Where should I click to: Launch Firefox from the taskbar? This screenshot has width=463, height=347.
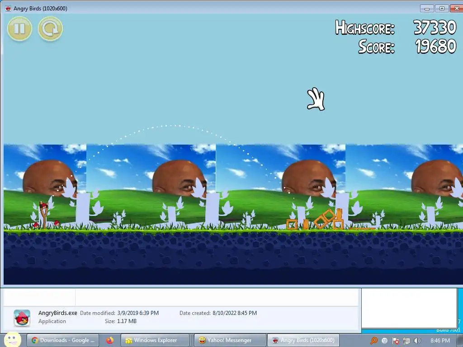click(110, 340)
